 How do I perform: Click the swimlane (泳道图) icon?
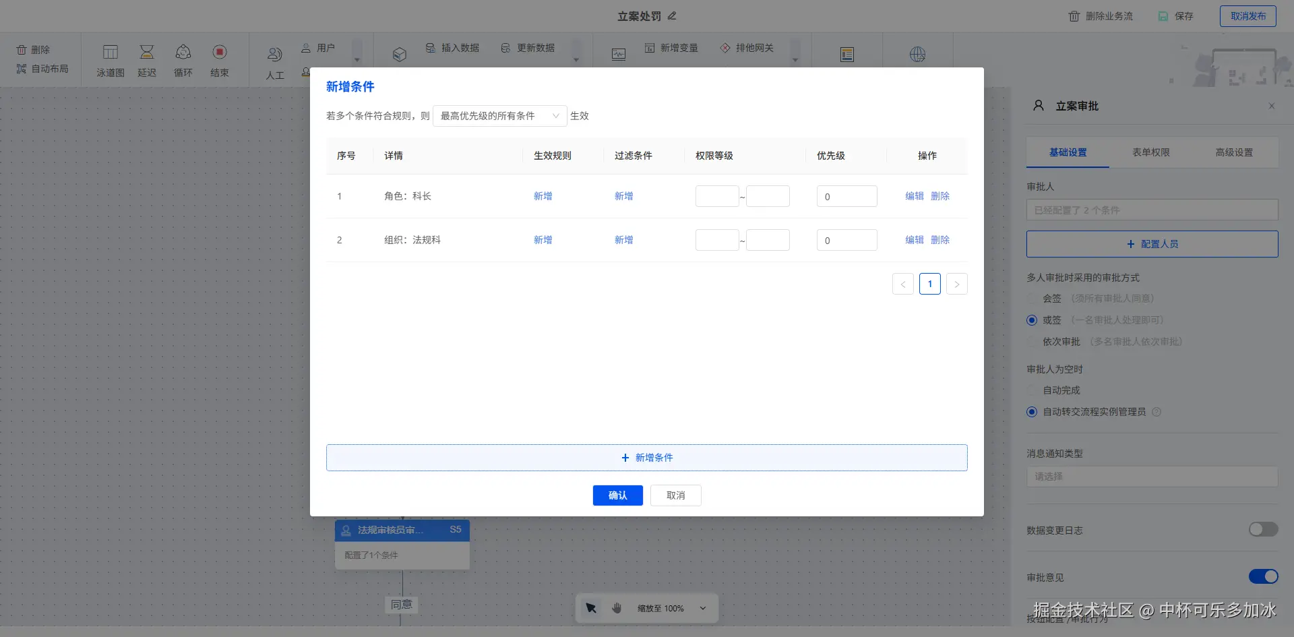[111, 53]
